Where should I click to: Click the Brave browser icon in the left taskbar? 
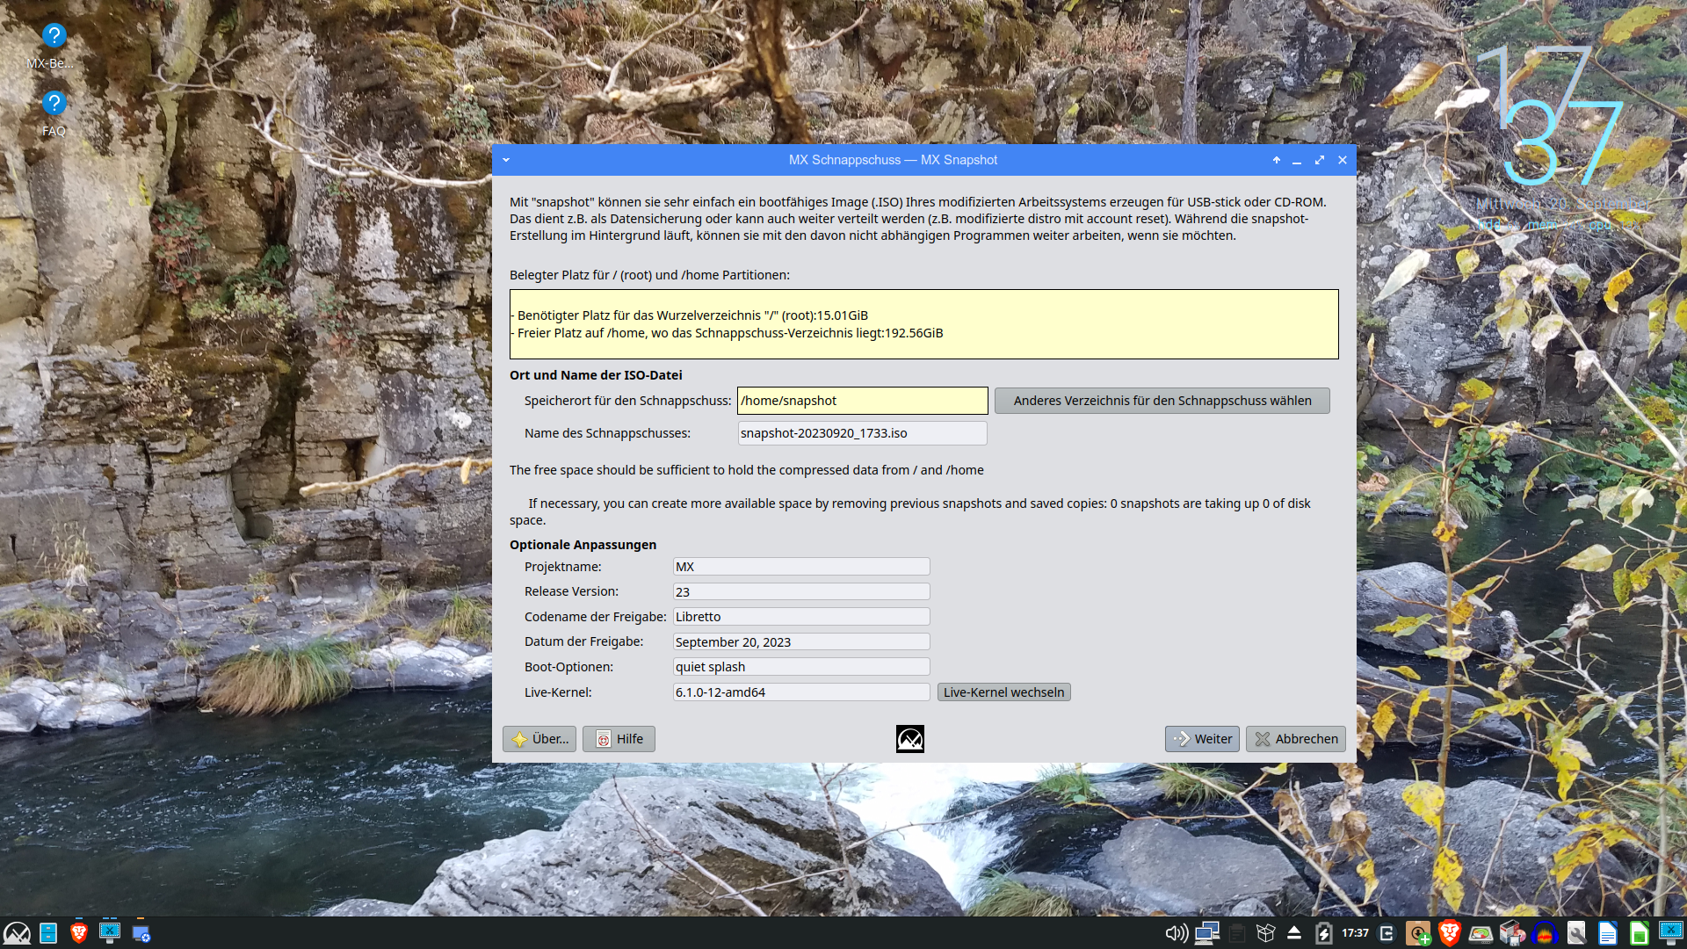79,933
